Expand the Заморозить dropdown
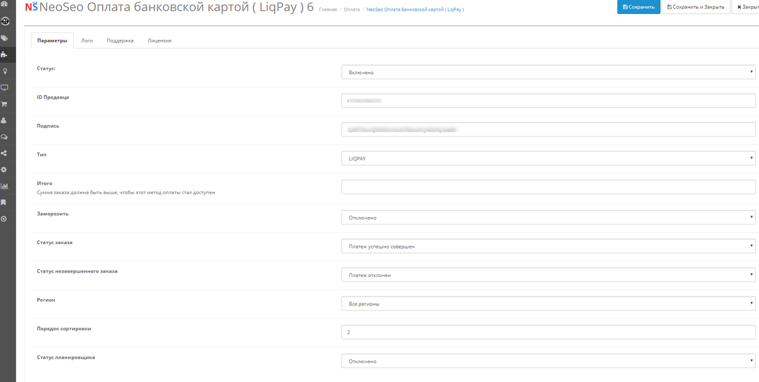Screen dimensions: 759x382 point(548,218)
